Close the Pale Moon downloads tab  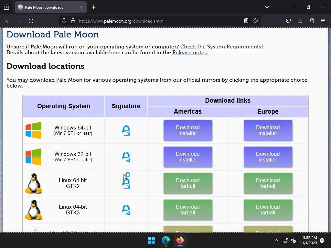[x=81, y=7]
